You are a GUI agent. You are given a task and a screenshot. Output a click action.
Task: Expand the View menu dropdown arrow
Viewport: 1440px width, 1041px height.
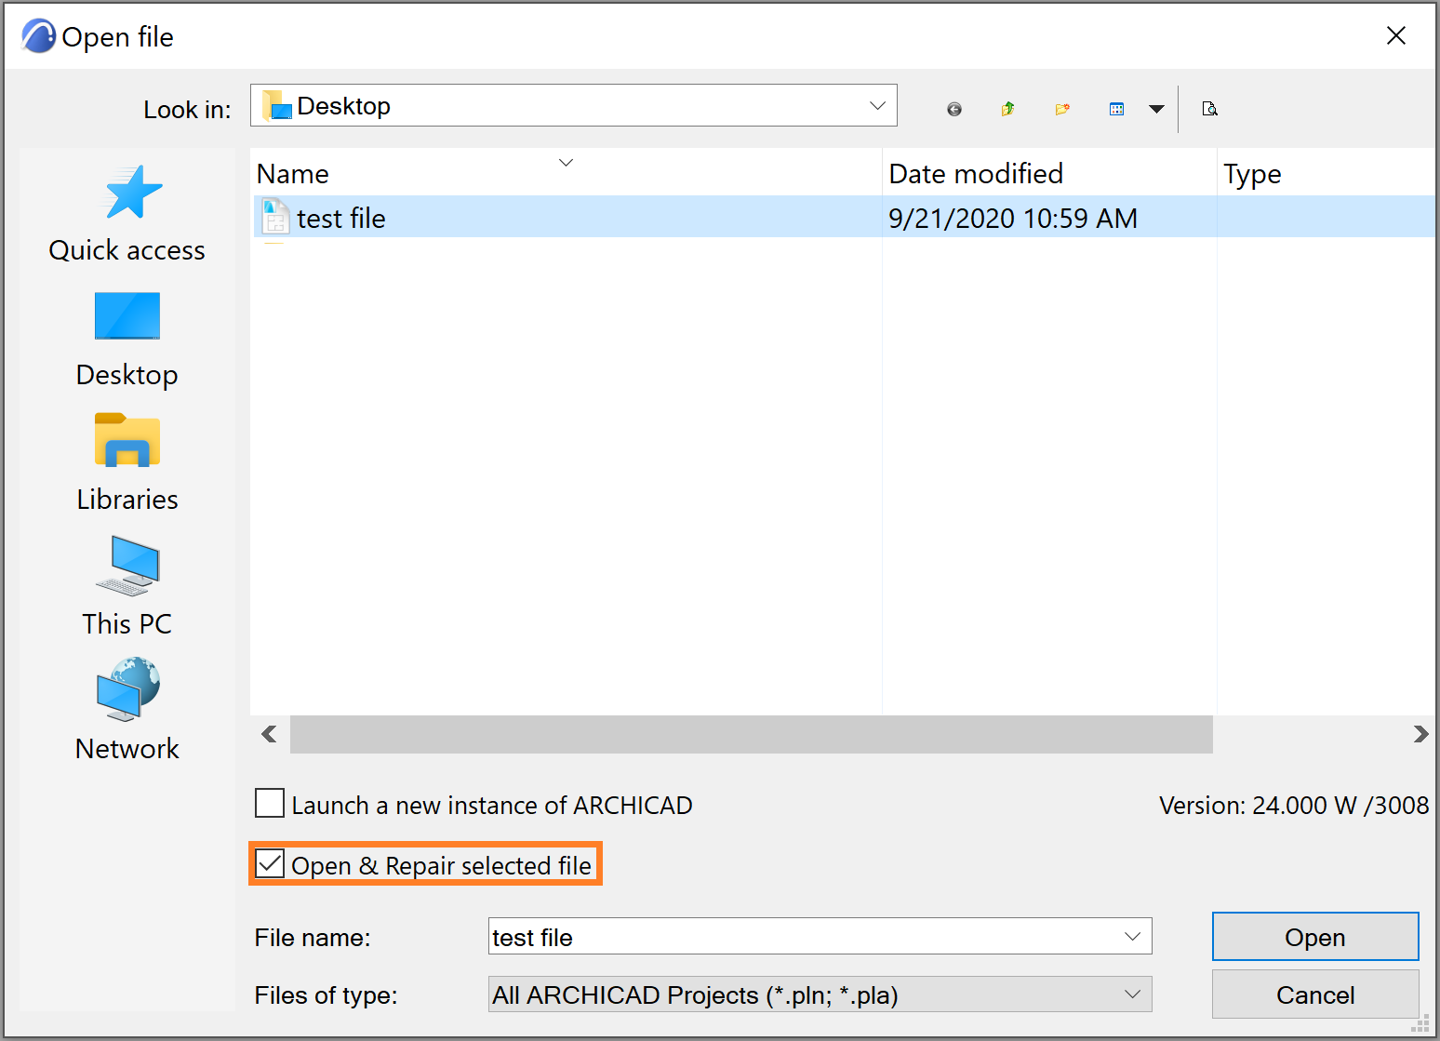[1156, 110]
